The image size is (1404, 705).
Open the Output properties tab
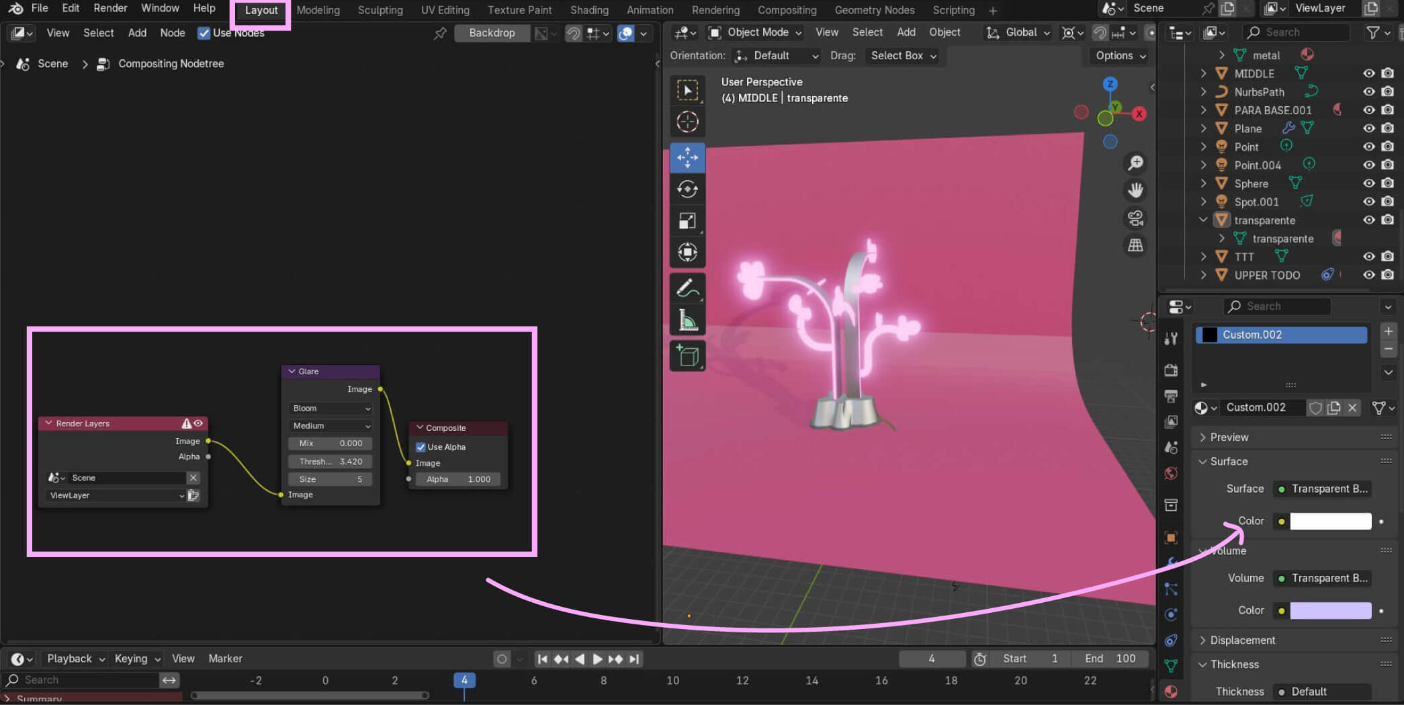[1171, 396]
